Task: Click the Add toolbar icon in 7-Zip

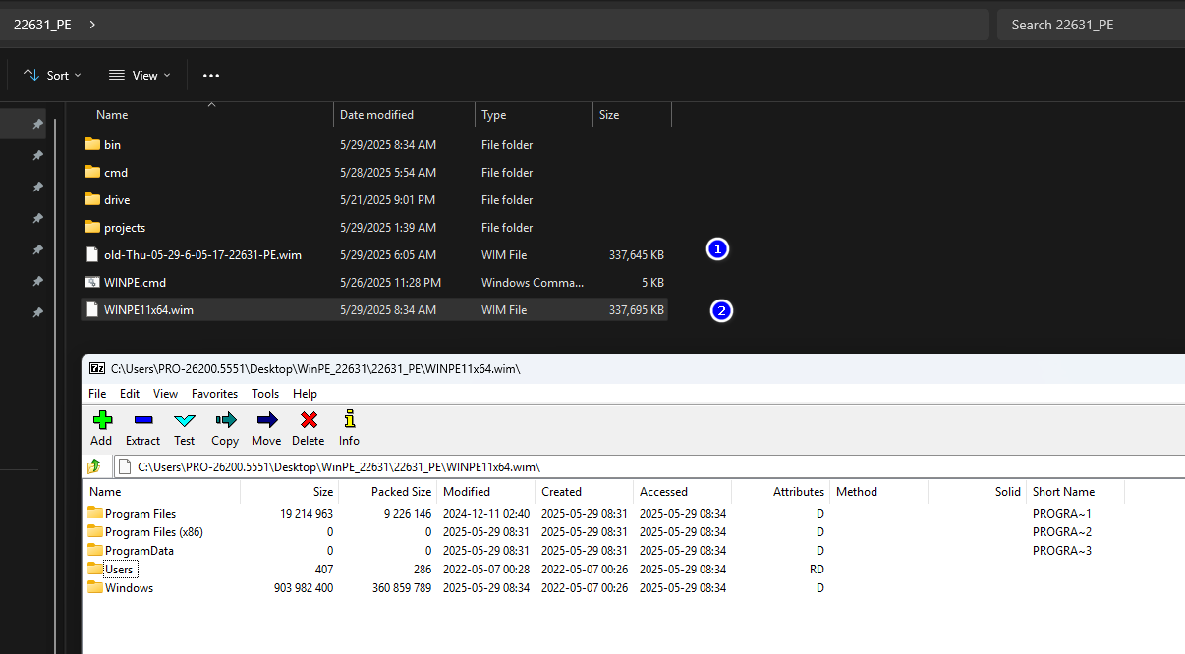Action: tap(101, 420)
